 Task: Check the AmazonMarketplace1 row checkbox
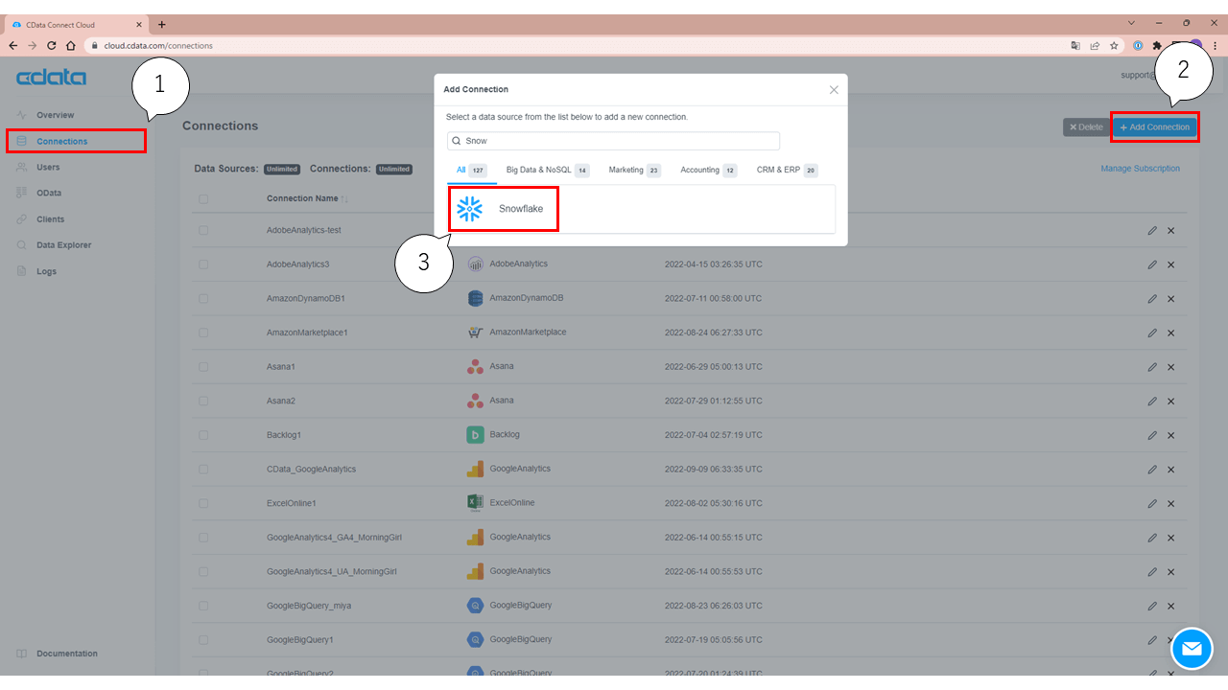click(x=203, y=333)
